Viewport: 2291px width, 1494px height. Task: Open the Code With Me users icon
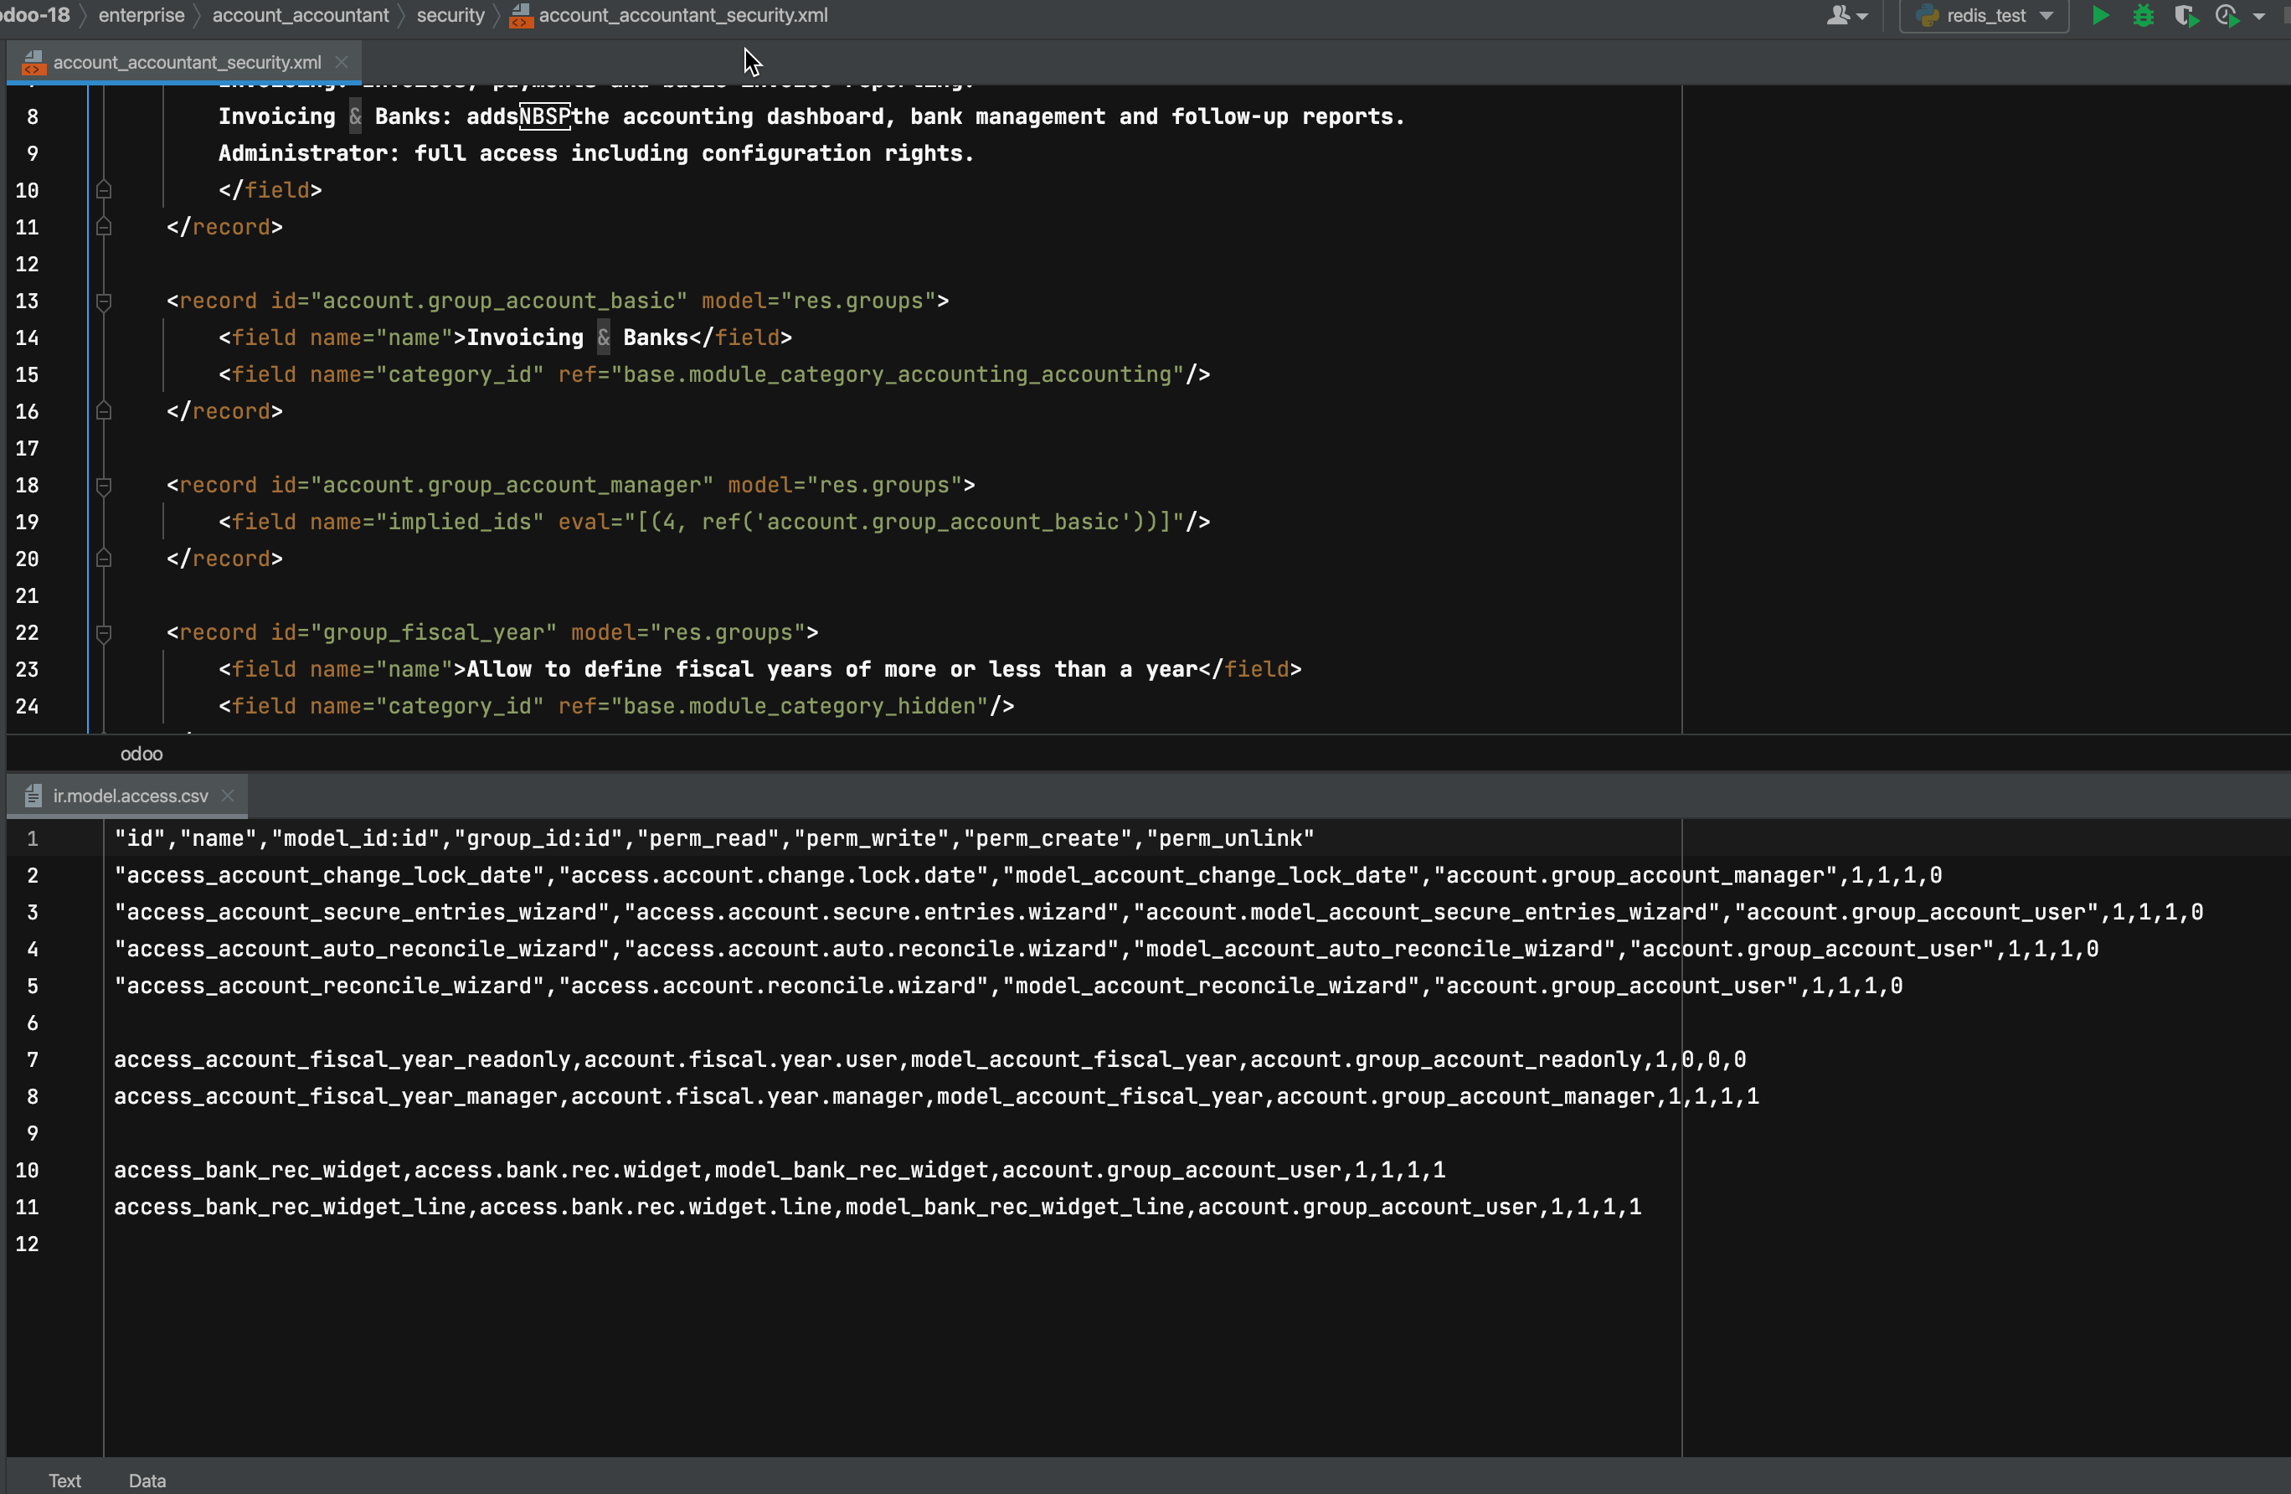pyautogui.click(x=1839, y=15)
